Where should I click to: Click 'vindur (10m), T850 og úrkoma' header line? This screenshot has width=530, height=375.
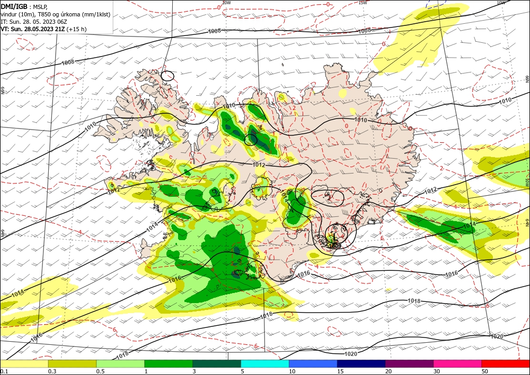pyautogui.click(x=56, y=14)
